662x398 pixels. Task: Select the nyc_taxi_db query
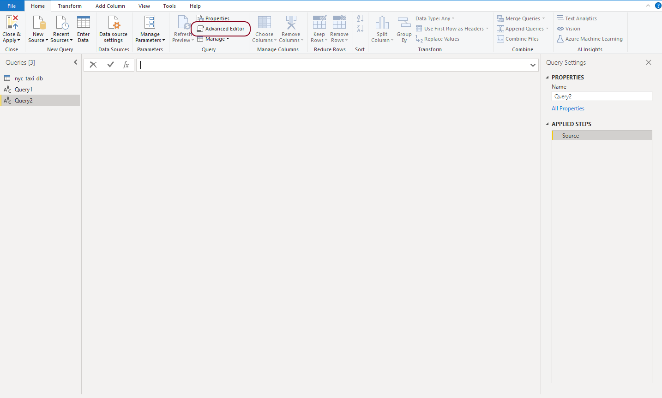click(x=29, y=78)
